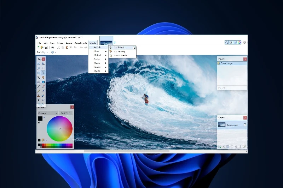Screen dimensions: 283x188
Task: Expand the Photo submenu
Action: coord(98,63)
